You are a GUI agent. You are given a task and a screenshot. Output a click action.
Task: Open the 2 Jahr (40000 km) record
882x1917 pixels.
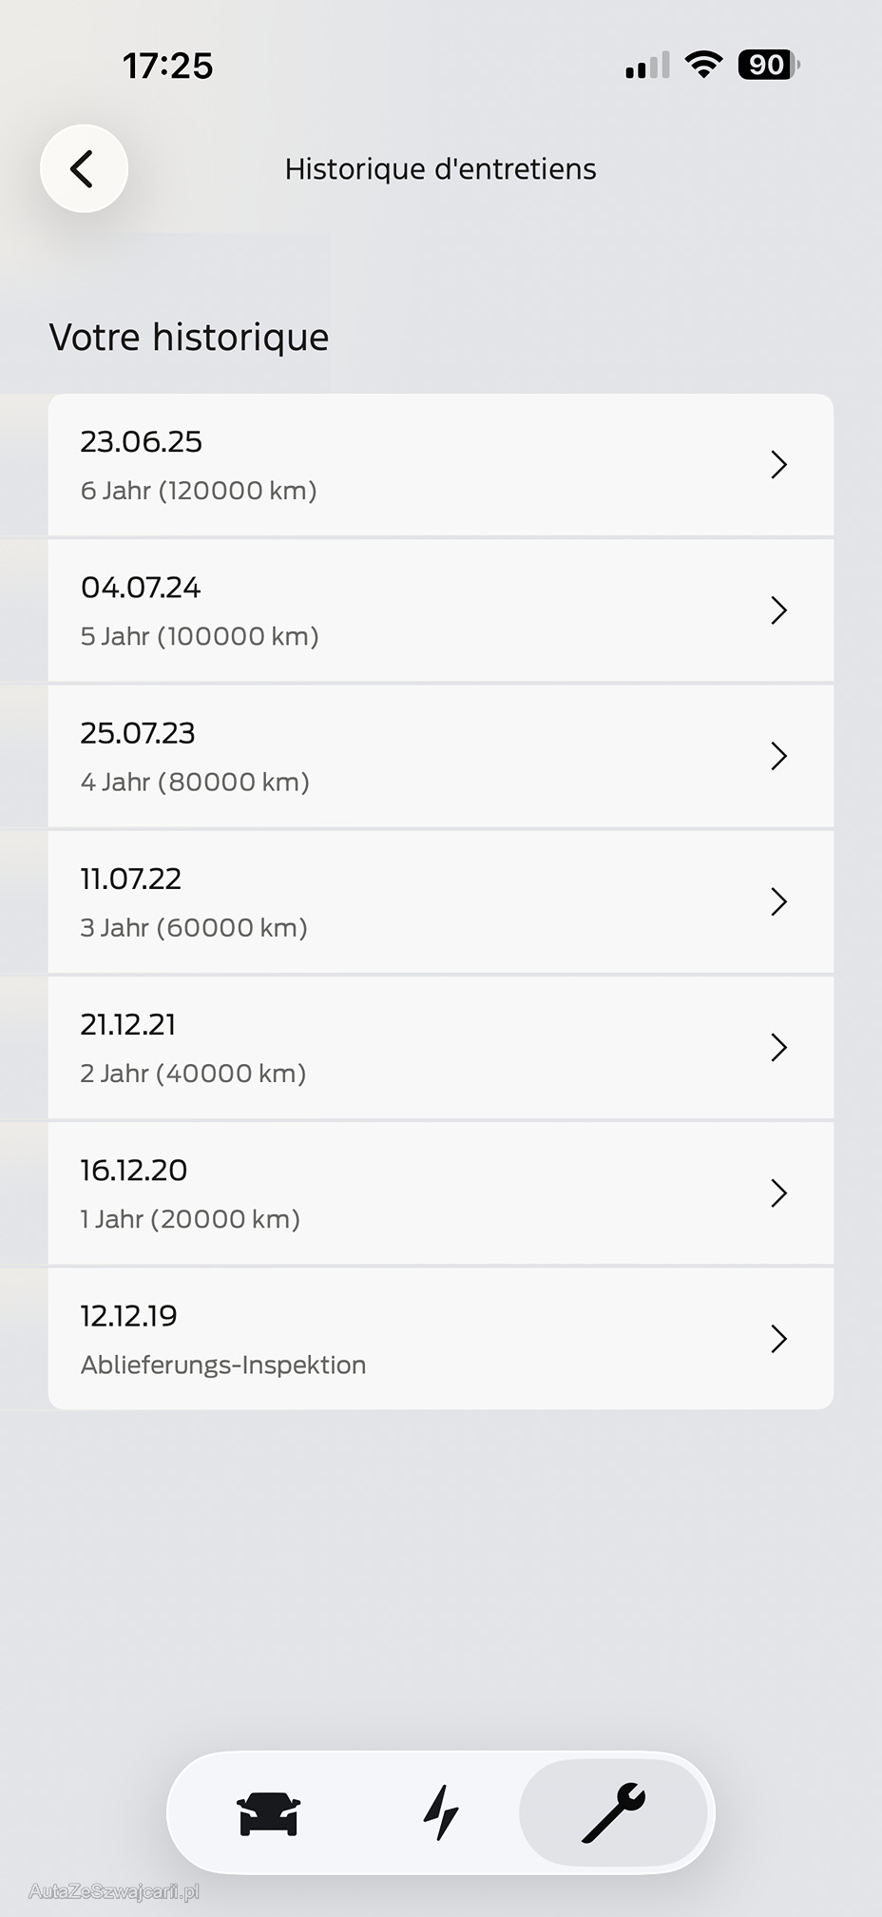(x=193, y=1073)
